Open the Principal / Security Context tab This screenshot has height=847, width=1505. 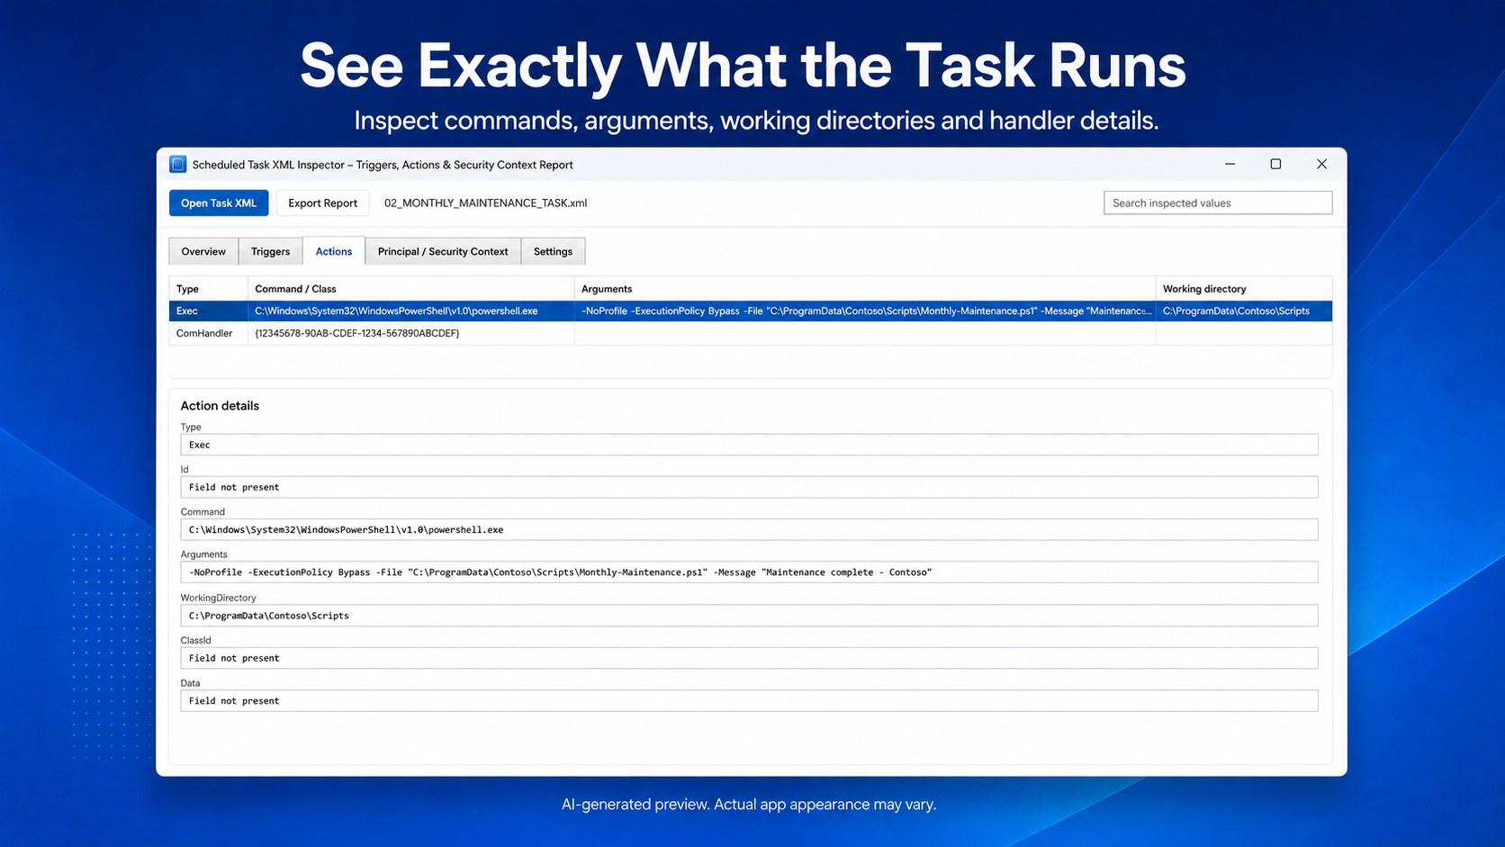tap(443, 251)
